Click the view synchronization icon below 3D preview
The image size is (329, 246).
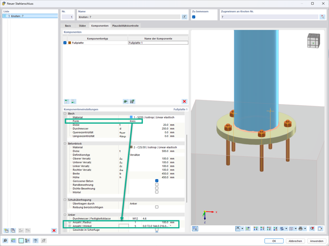(x=195, y=229)
